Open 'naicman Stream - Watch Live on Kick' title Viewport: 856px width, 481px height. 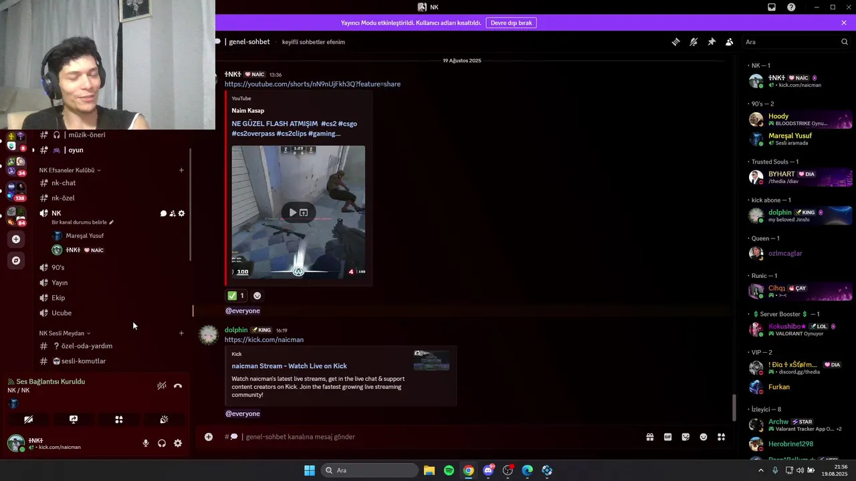290,366
